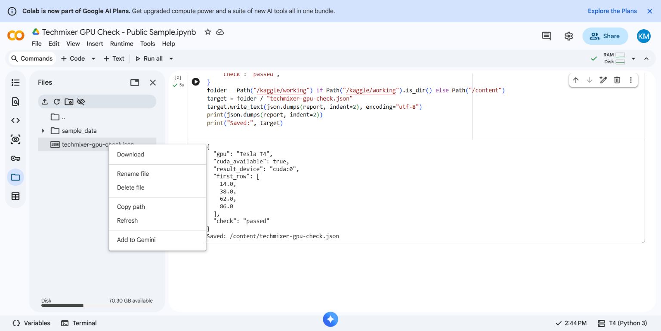Viewport: 661px width, 331px height.
Task: Collapse the header chevron up arrow
Action: [x=646, y=58]
